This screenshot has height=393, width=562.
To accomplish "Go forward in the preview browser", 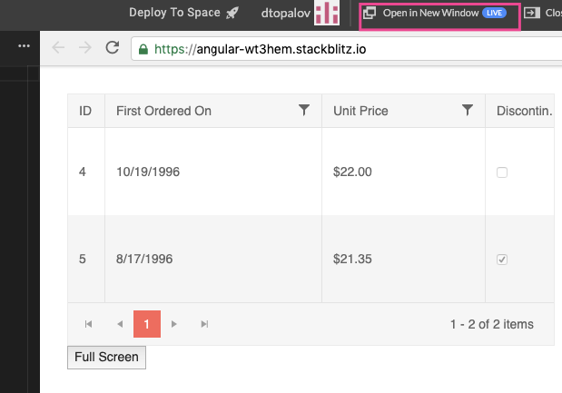I will coord(84,48).
